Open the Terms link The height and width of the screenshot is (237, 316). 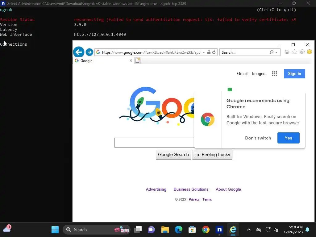pyautogui.click(x=207, y=199)
